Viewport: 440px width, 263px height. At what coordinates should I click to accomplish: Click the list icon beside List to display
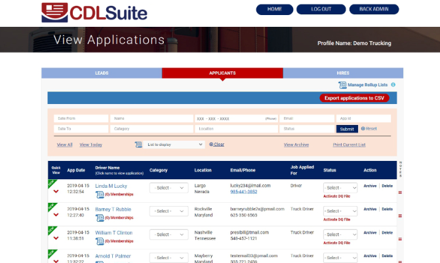point(138,145)
